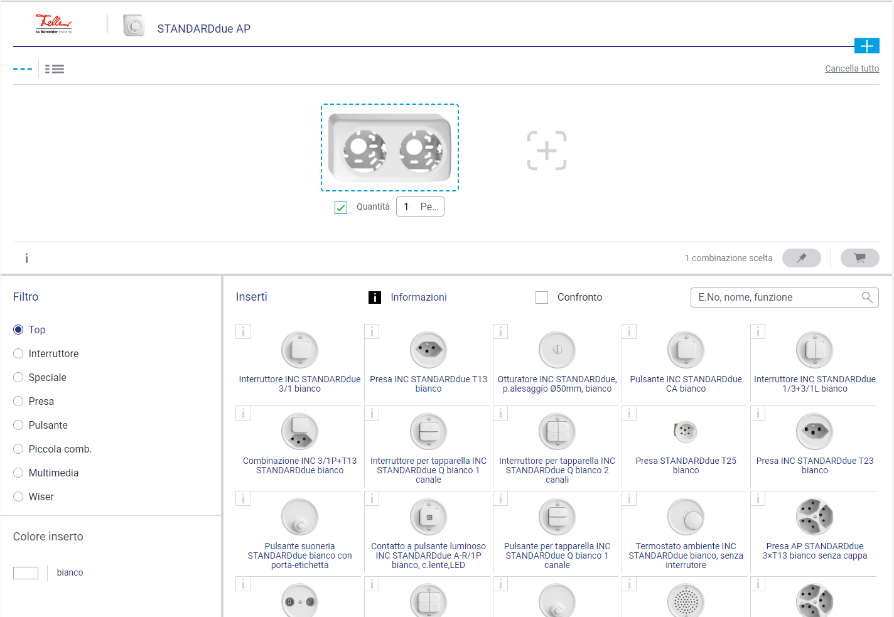Select the Termostato ambiente insert image
Screen dimensions: 894x617
(x=686, y=517)
